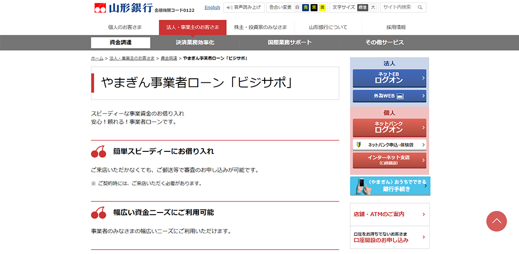The width and height of the screenshot is (519, 254).
Task: Click the arrow on 店舗・ATMのご案内
Action: coord(424,214)
